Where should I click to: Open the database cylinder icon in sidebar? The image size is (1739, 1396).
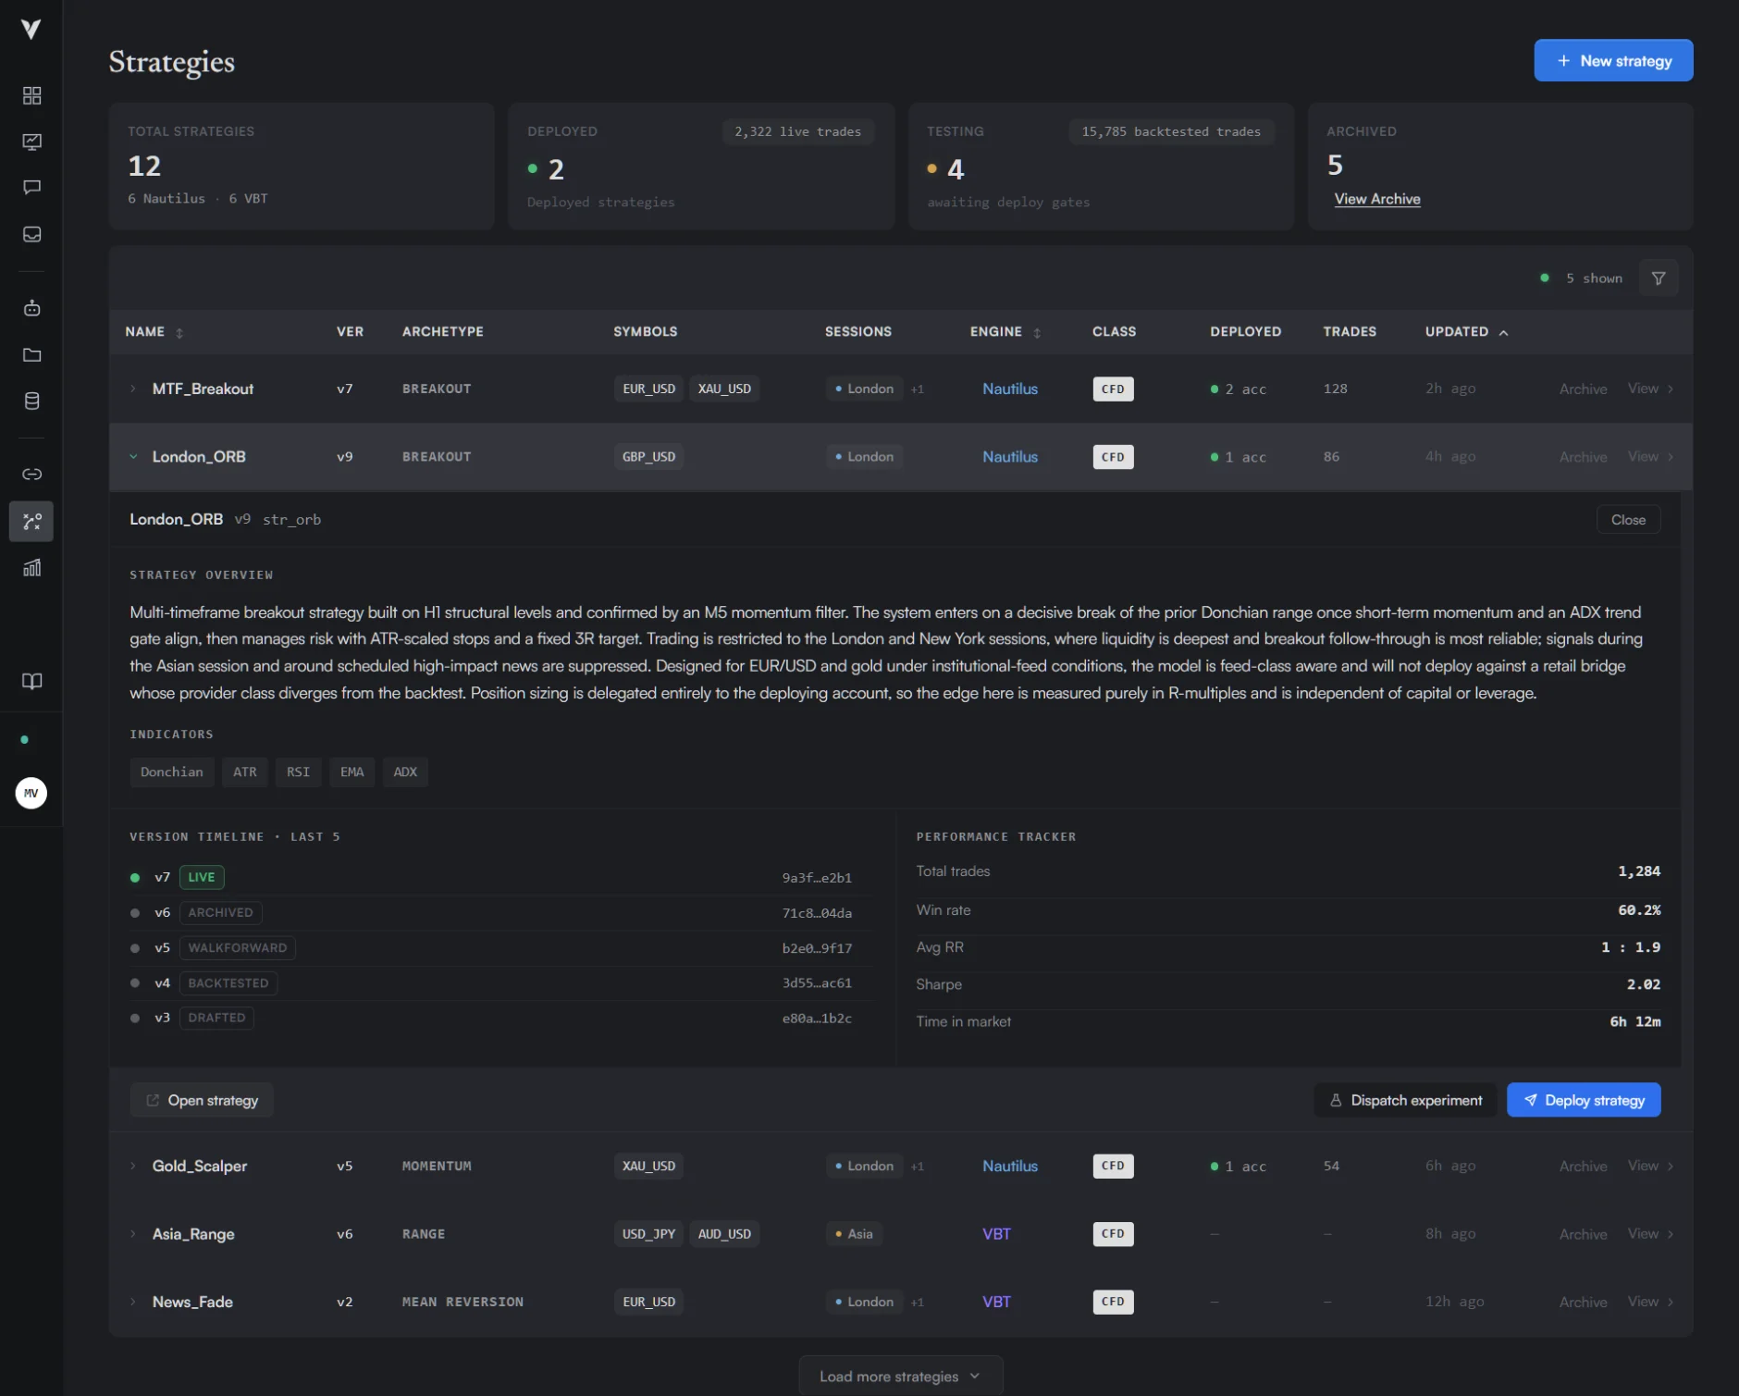pos(31,401)
